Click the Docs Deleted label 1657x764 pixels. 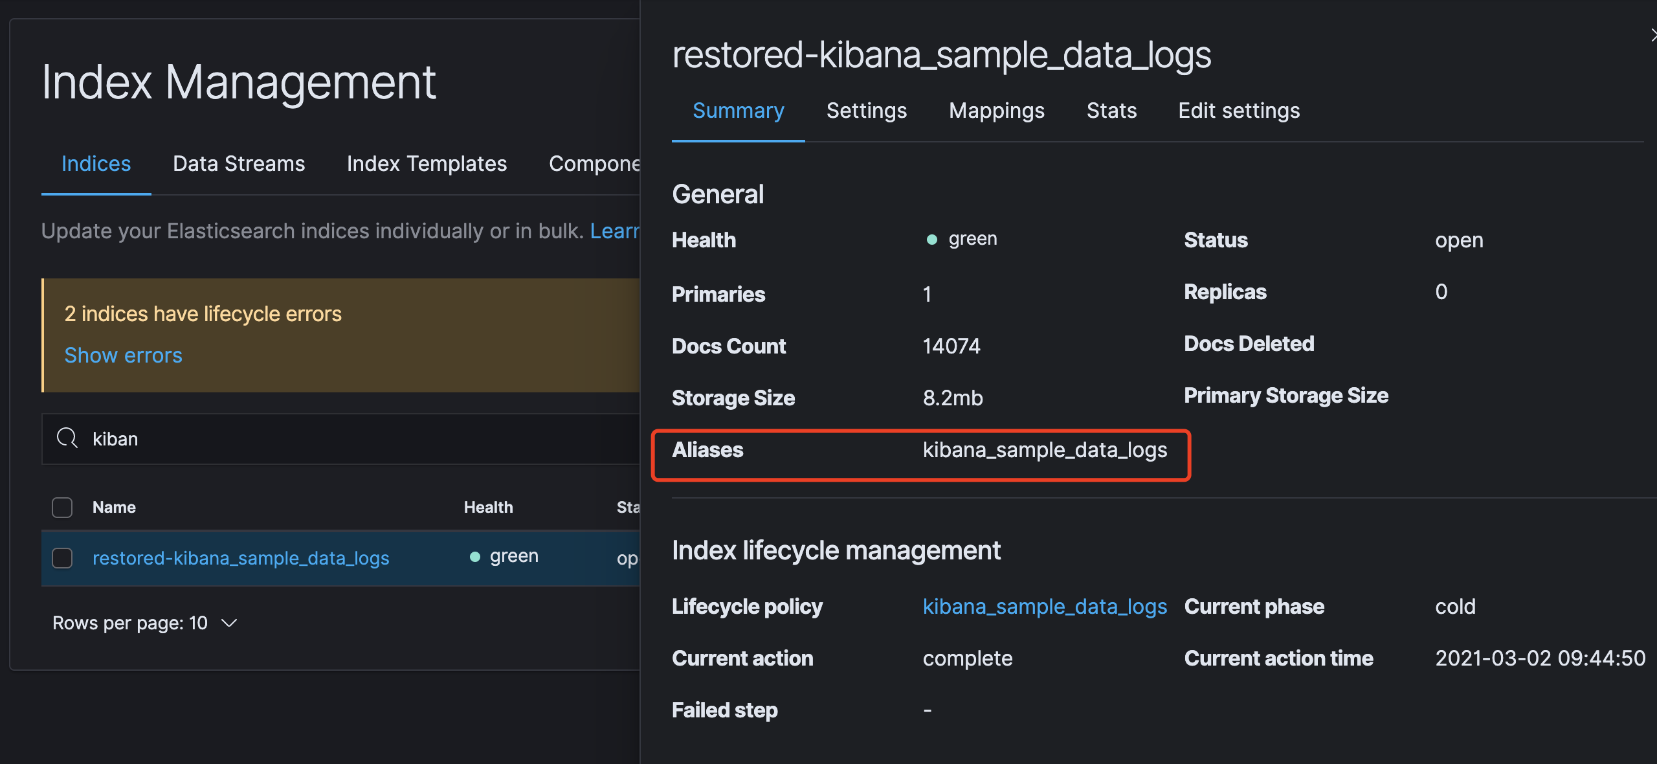(x=1249, y=343)
